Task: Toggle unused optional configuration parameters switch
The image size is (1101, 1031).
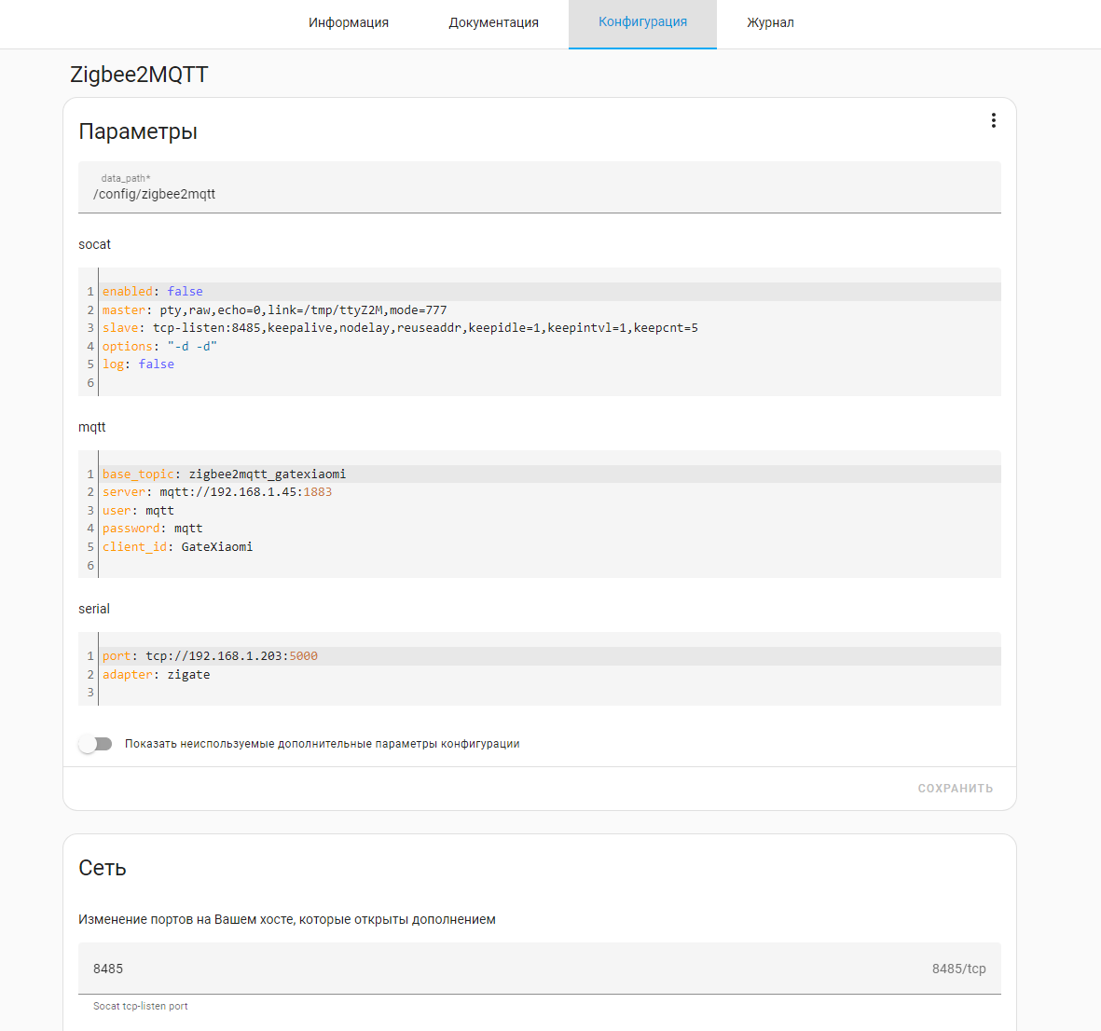Action: click(95, 744)
